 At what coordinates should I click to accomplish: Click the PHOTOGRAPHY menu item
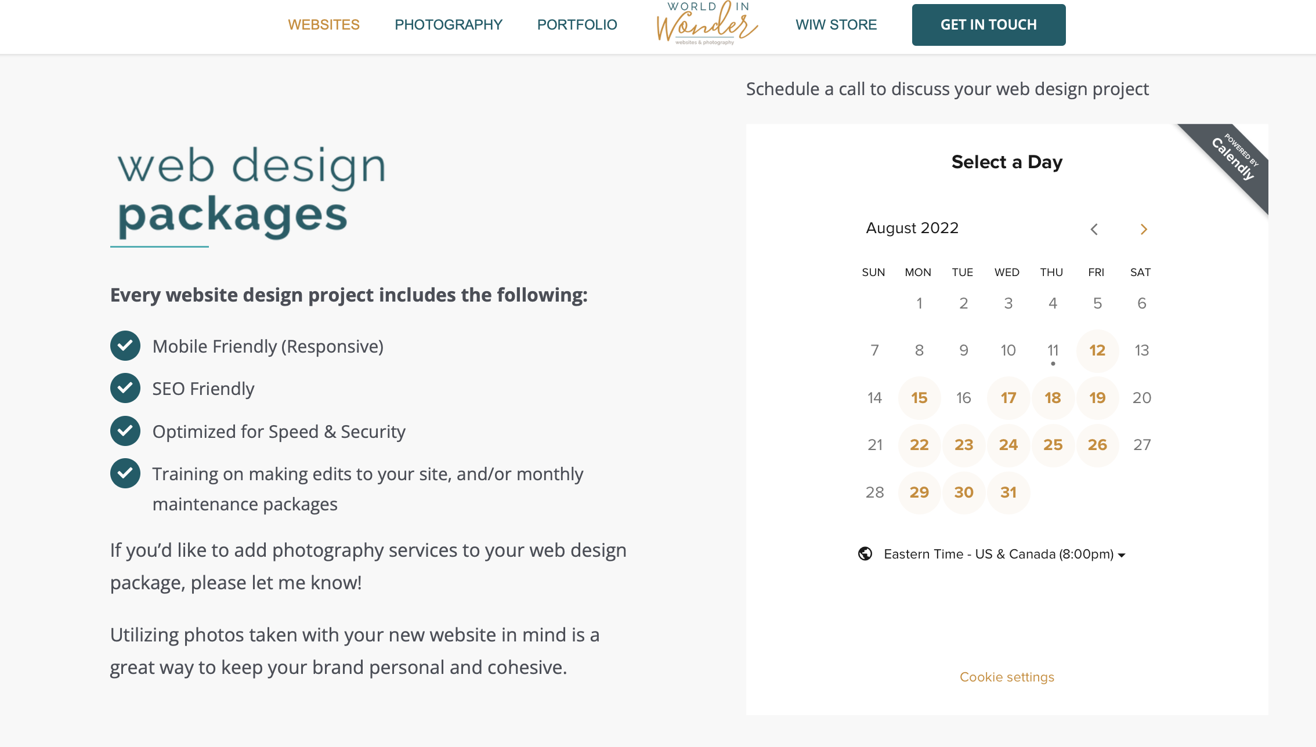coord(449,24)
